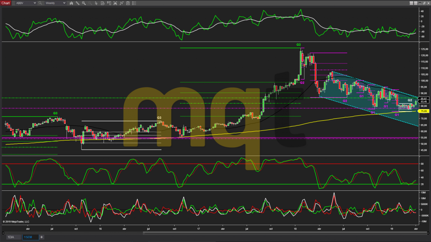Open the drawing tools pencil menu
Screen dimensions: 431x242
[77, 3]
